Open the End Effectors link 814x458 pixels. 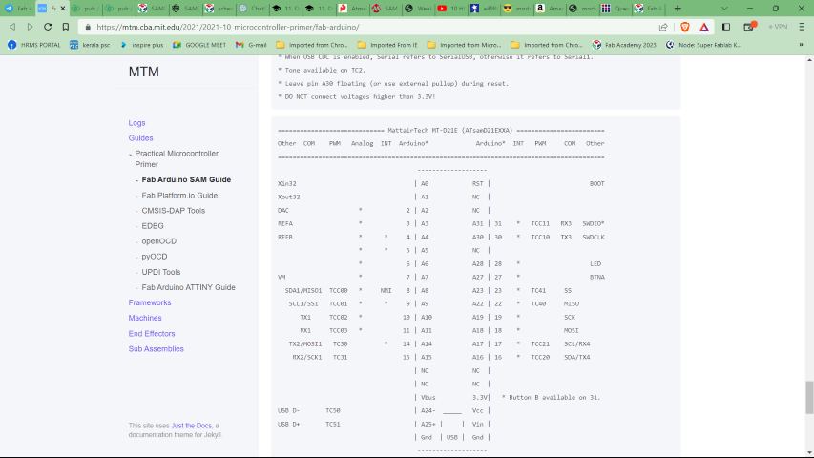(152, 333)
